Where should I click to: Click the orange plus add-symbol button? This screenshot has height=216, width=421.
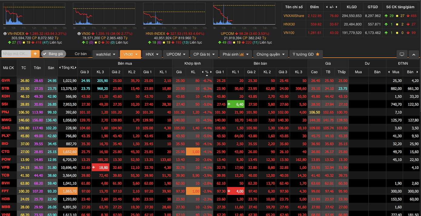pyautogui.click(x=35, y=54)
